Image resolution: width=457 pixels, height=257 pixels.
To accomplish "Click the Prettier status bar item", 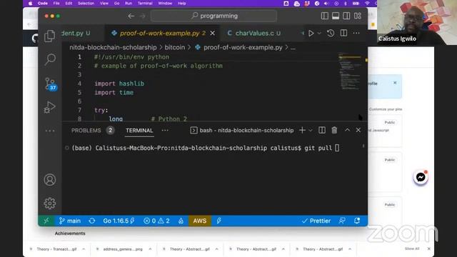I will tap(316, 221).
